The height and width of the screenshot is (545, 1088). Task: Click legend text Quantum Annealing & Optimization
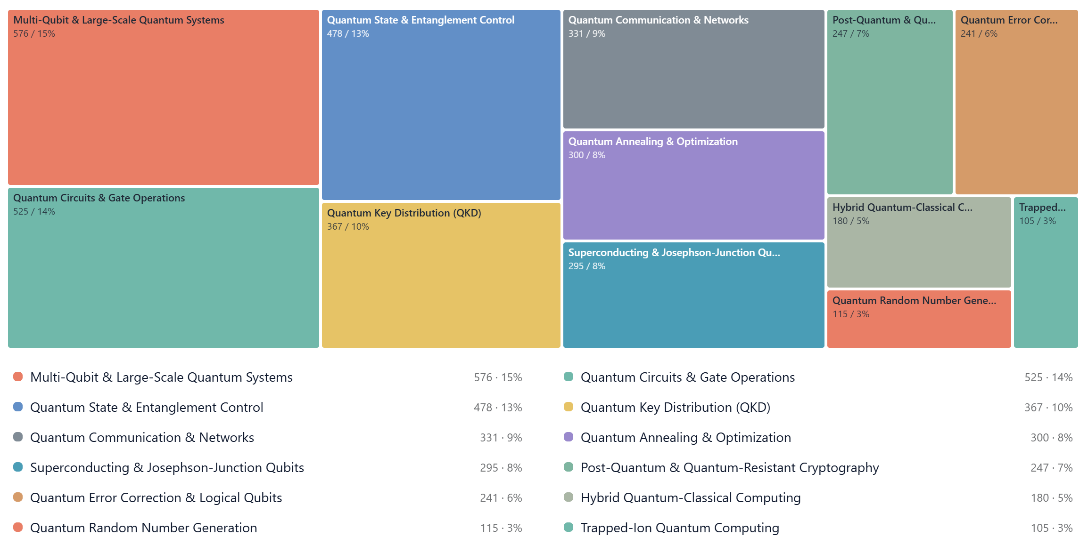click(686, 438)
